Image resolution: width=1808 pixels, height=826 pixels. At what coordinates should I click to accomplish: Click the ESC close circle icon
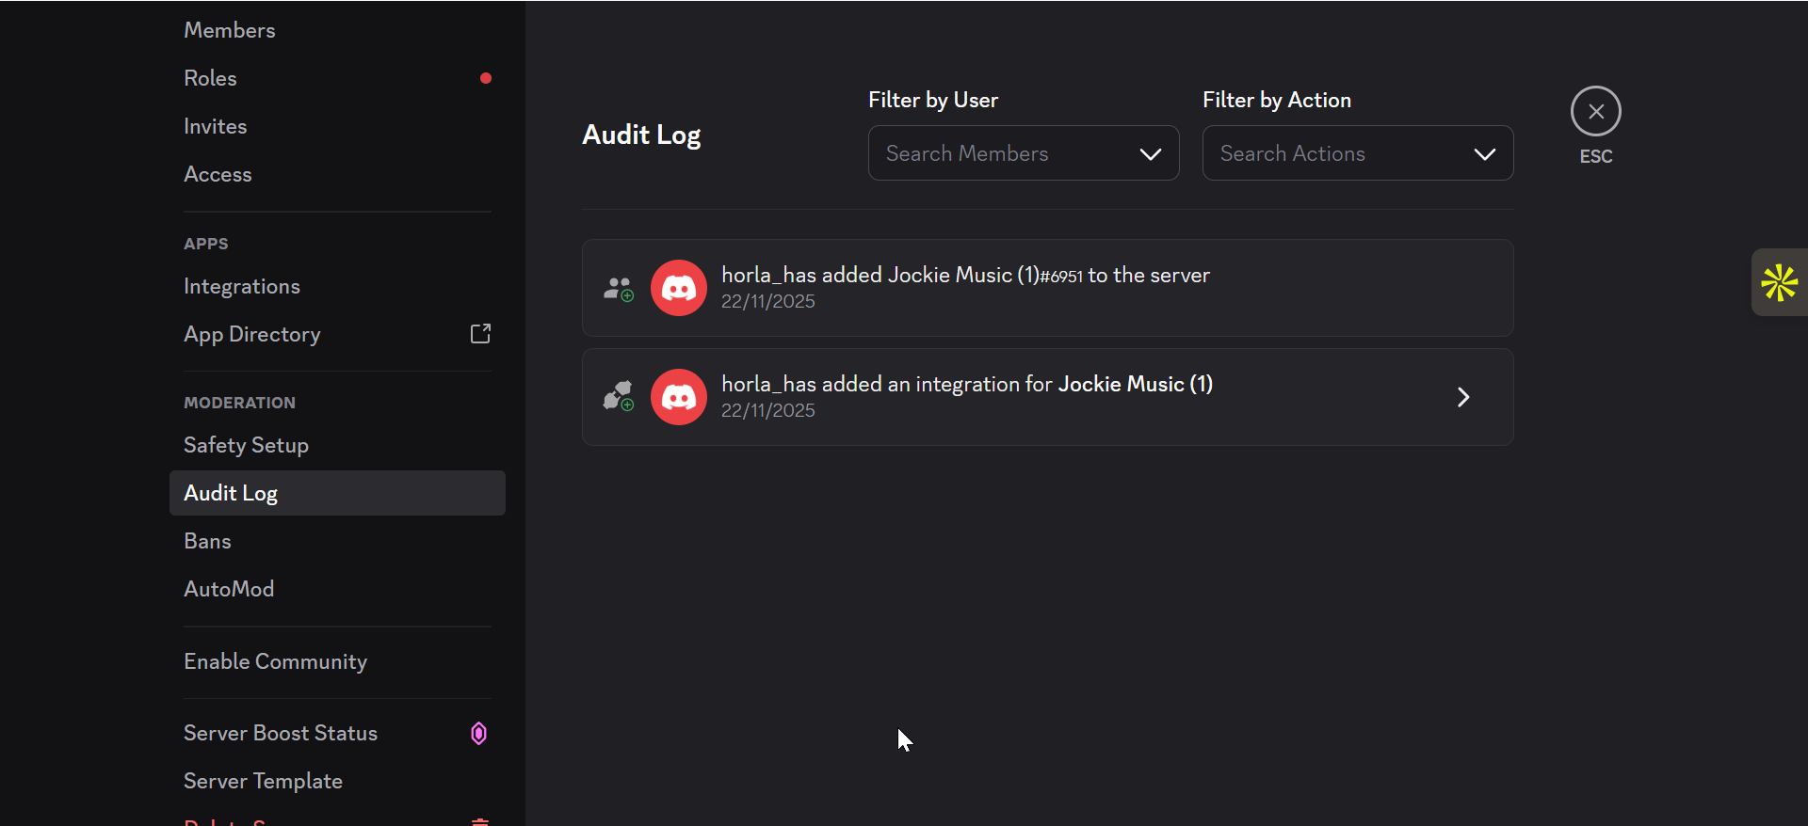point(1595,112)
